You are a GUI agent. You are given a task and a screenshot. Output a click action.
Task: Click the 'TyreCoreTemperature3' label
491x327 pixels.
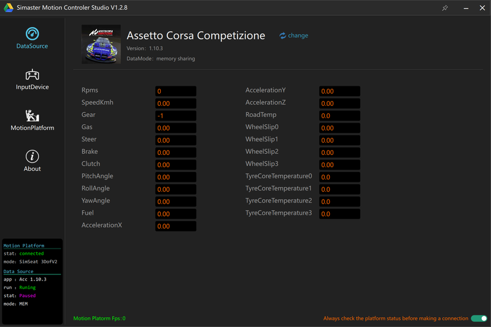tap(279, 213)
